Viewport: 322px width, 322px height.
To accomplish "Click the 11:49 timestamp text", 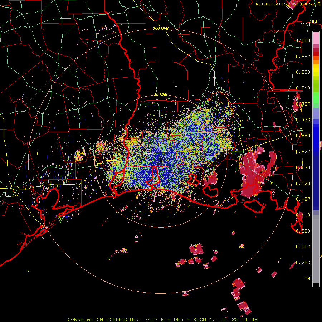I will pyautogui.click(x=249, y=319).
